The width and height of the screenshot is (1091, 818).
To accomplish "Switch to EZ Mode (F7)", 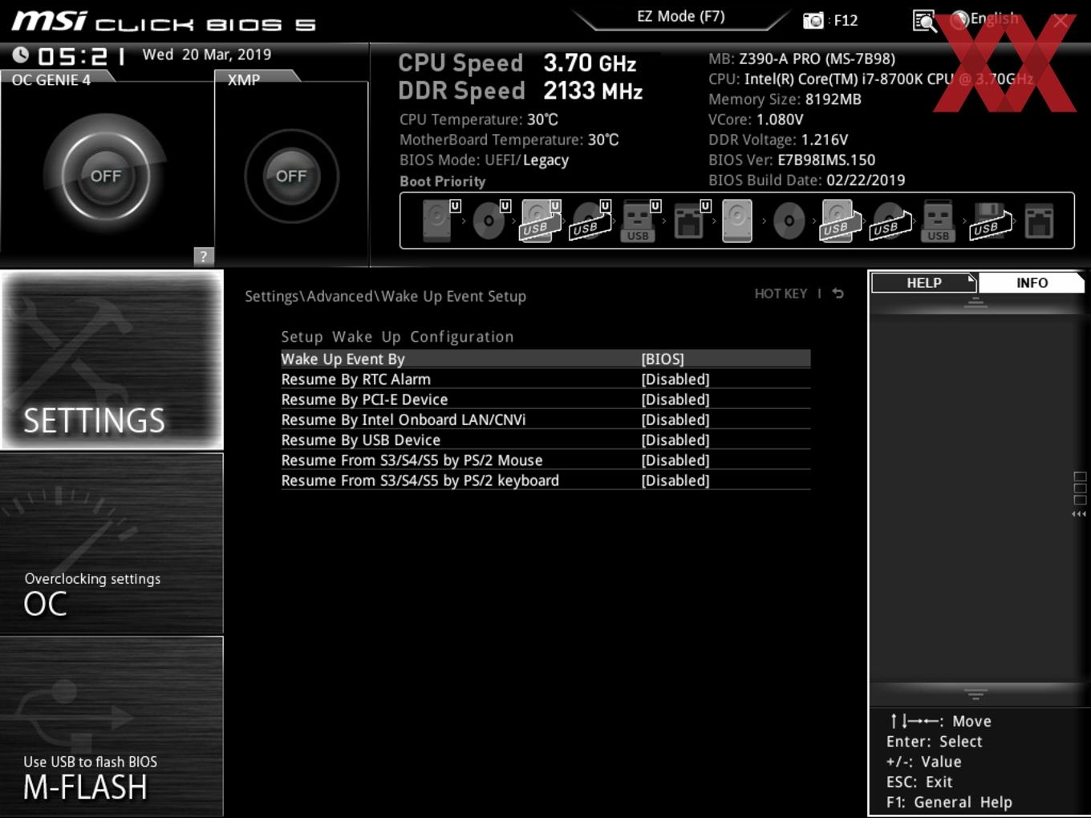I will (681, 16).
